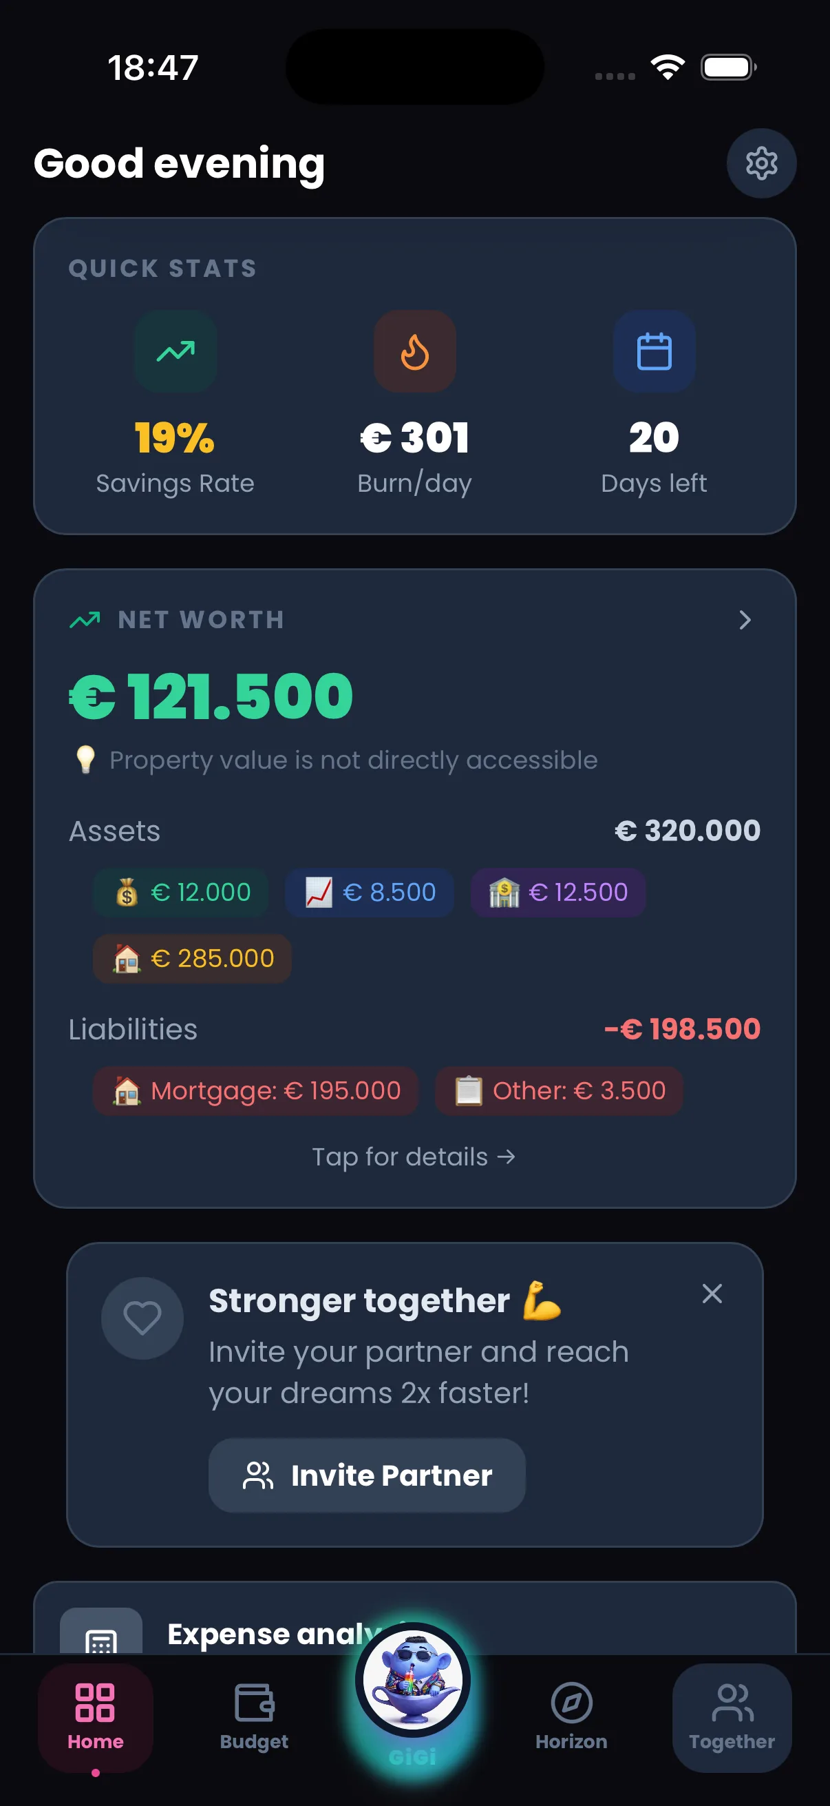Screen dimensions: 830x1806
Task: Dismiss the Stronger together card
Action: (712, 1294)
